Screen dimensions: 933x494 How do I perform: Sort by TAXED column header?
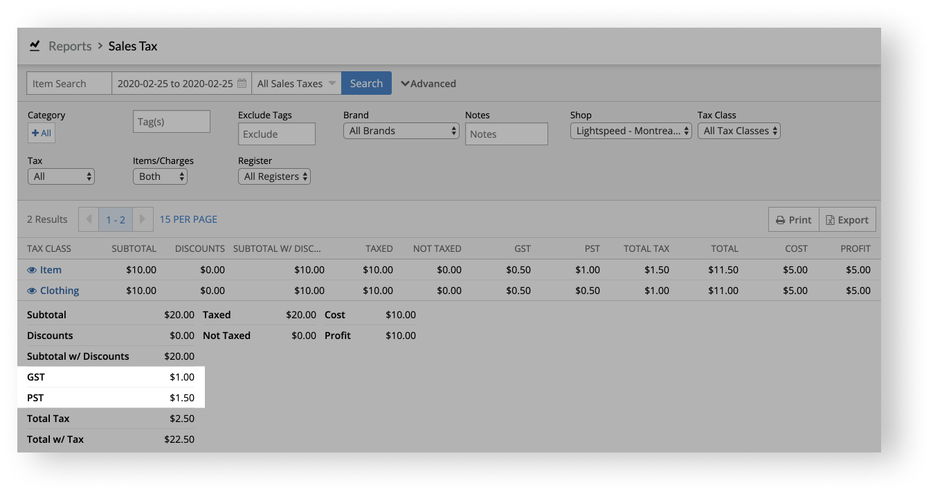379,248
